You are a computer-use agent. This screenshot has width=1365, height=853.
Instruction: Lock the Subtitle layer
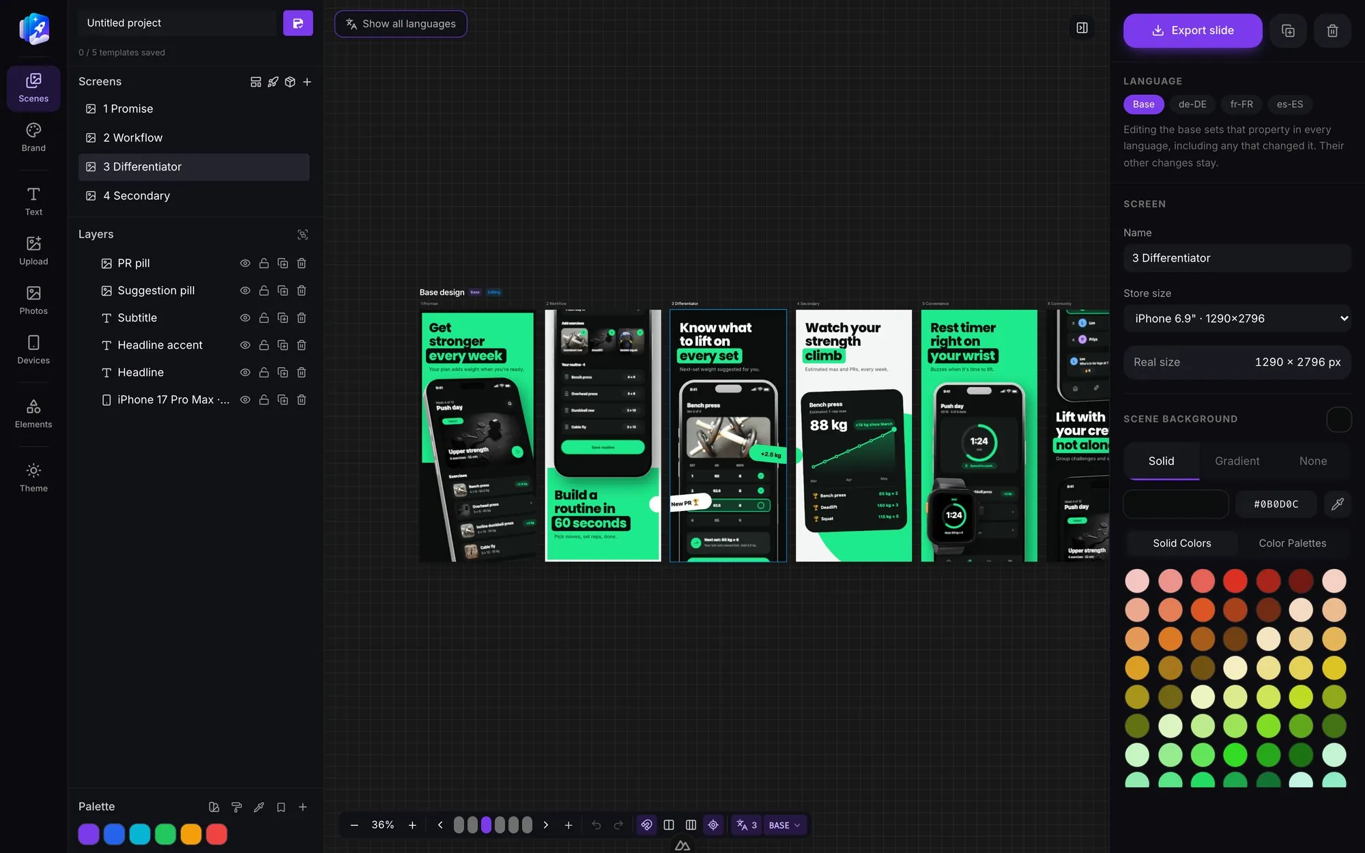(263, 318)
